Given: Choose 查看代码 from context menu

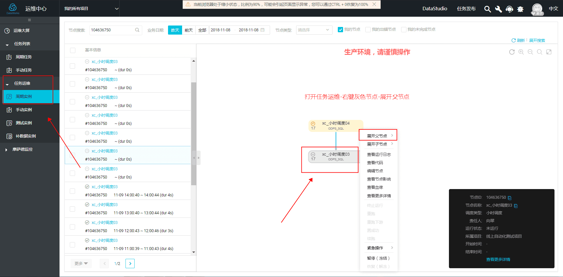Looking at the screenshot, I should click(375, 163).
